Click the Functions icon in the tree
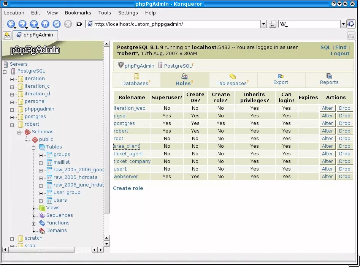Viewport: 360px width, 267px height. pyautogui.click(x=42, y=223)
